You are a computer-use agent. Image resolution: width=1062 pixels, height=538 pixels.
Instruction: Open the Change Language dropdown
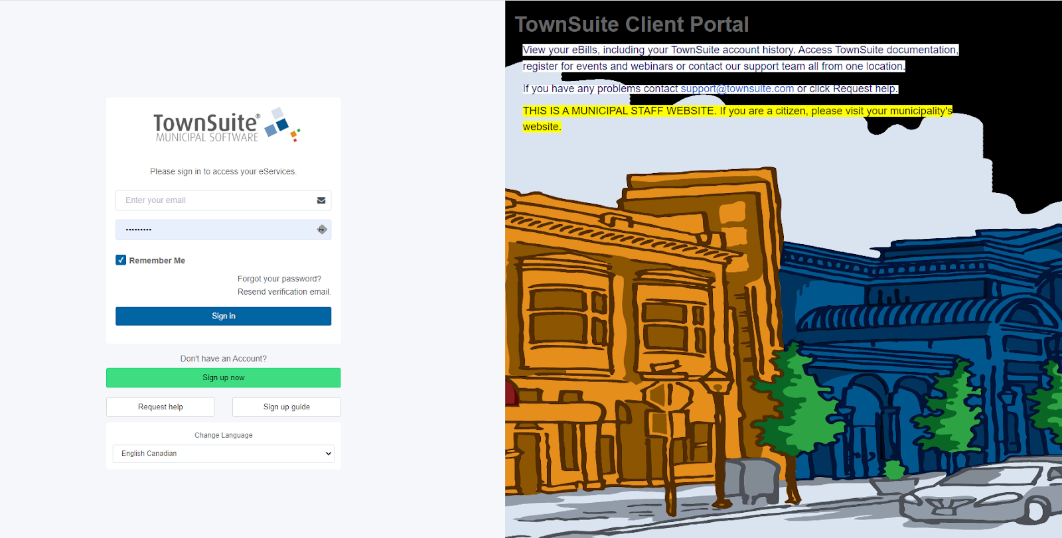224,454
